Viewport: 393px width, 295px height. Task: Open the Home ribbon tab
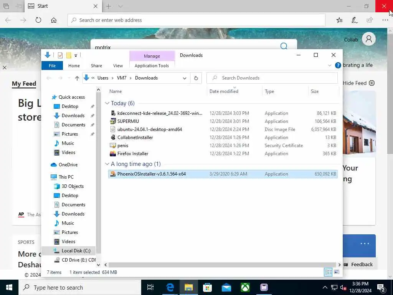pyautogui.click(x=74, y=65)
